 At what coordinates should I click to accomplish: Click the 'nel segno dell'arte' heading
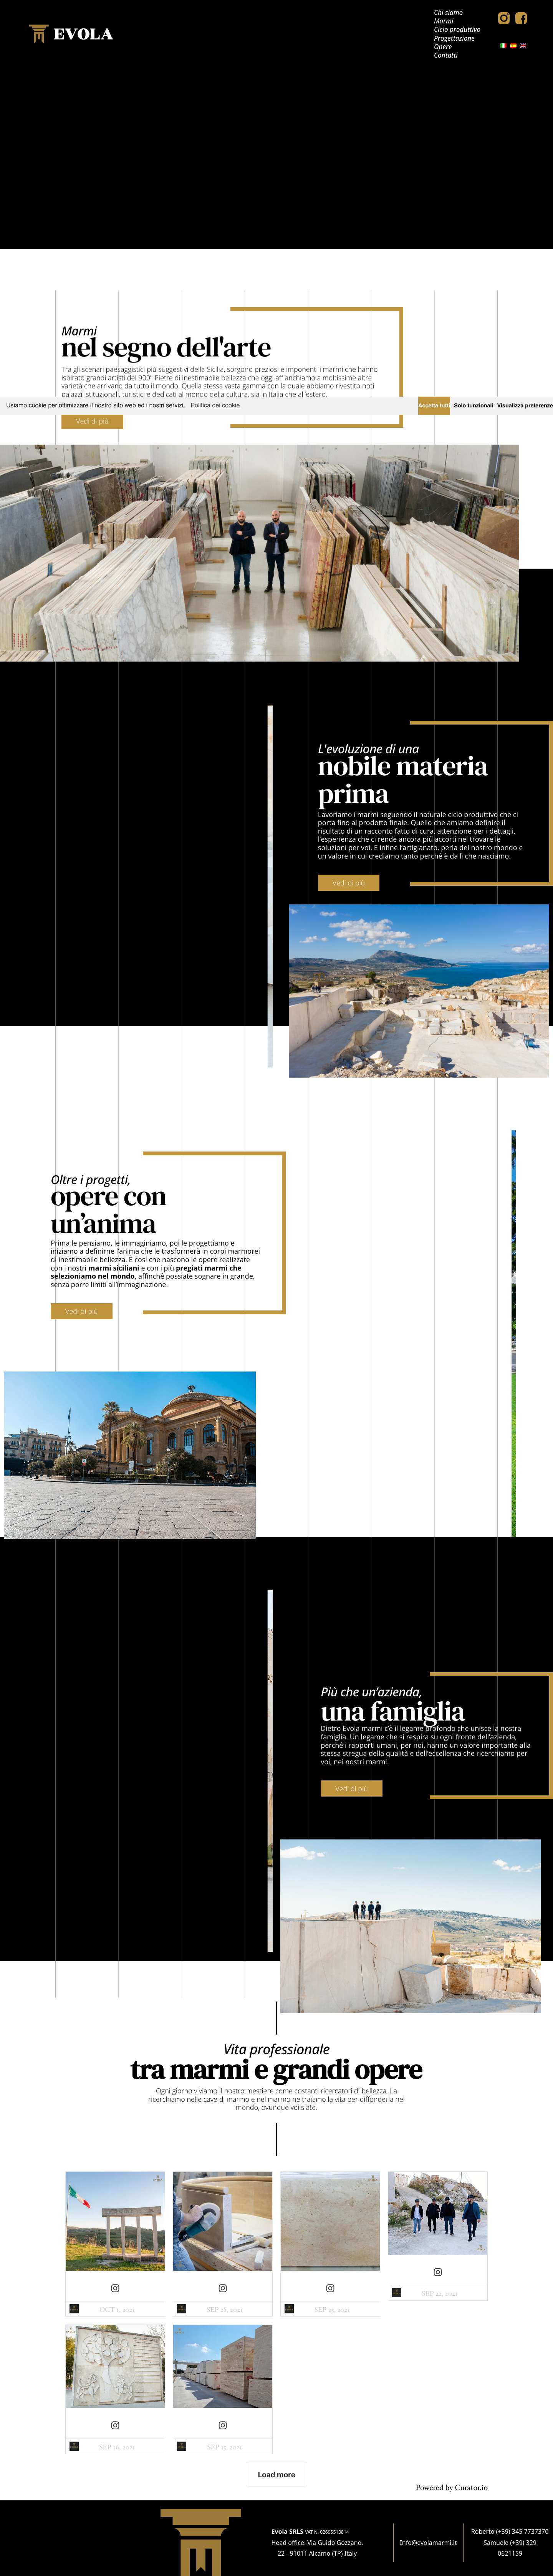[x=166, y=348]
